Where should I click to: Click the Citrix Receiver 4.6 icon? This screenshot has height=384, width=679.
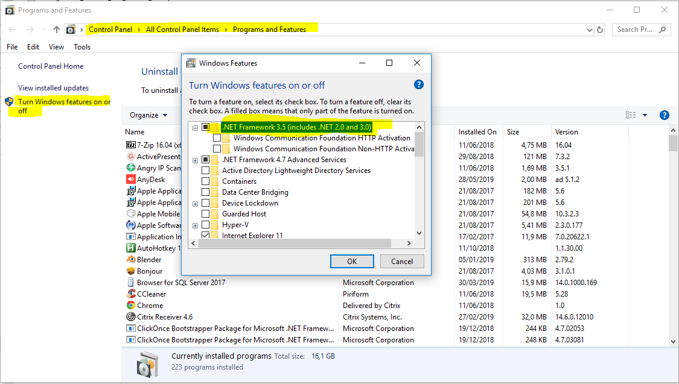pos(131,316)
